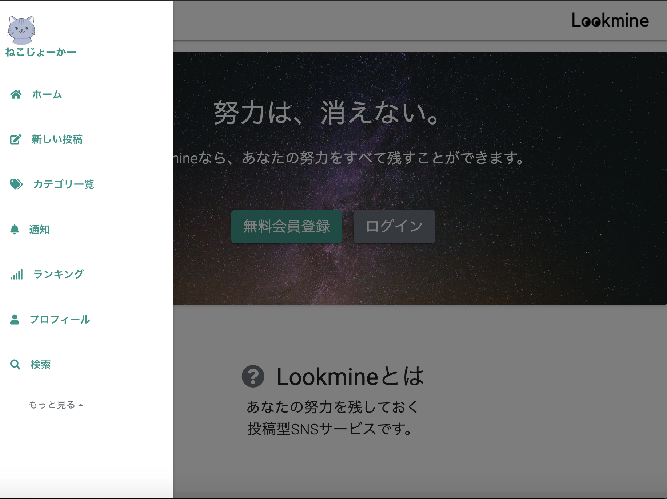The image size is (667, 499).
Task: Click the search magnifier icon
Action: pos(15,365)
